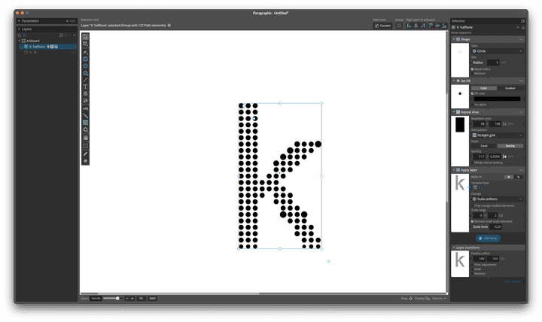The width and height of the screenshot is (542, 322).
Task: Enable Margin-based spacing checkbox
Action: pos(472,163)
